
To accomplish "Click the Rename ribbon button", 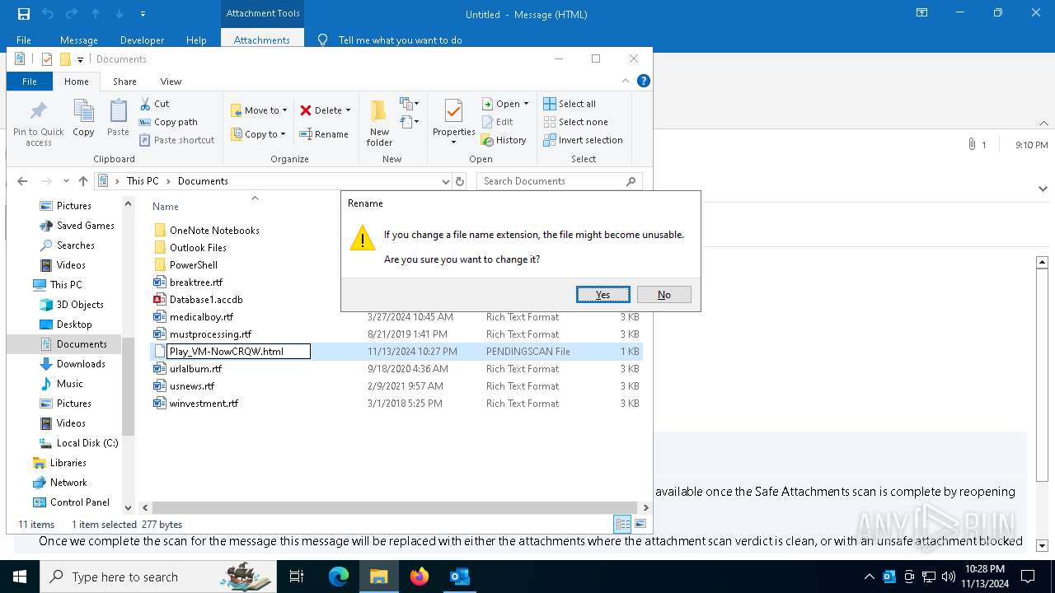I will tap(324, 134).
